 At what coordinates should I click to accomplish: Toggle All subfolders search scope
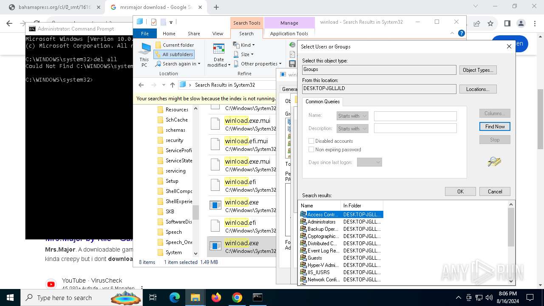[174, 54]
